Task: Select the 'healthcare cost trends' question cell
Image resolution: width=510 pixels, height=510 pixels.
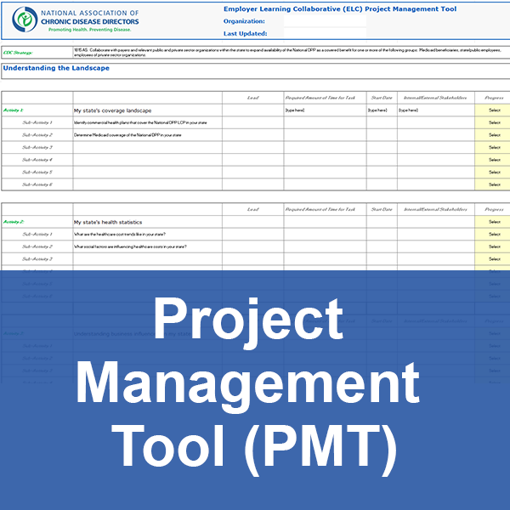Action: [x=148, y=235]
